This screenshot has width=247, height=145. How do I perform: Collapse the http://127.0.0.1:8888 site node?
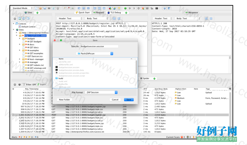(17, 36)
